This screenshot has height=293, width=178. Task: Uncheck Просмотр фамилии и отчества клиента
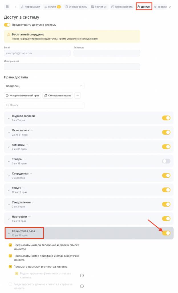tap(11, 267)
